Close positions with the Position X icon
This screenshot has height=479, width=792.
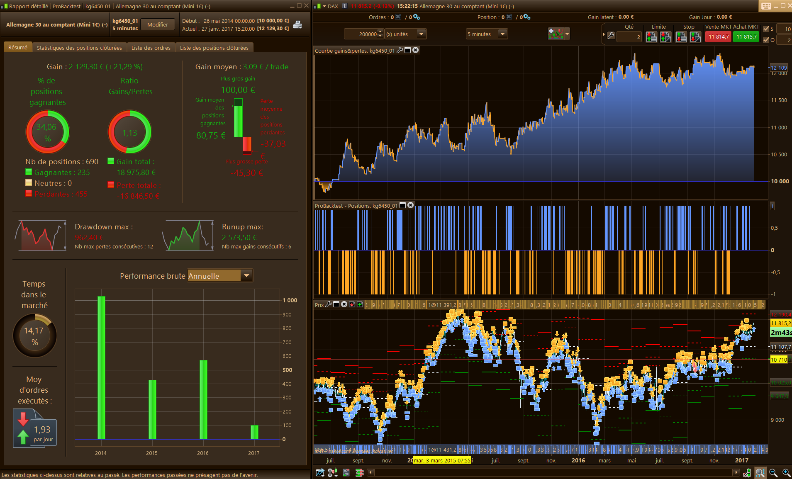(509, 17)
